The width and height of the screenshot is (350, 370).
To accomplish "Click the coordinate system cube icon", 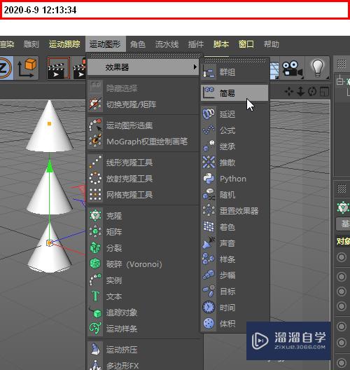I will coord(27,68).
